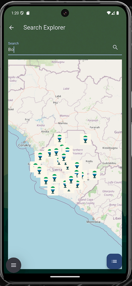Tap the Kissidougou town label
The width and height of the screenshot is (132, 286).
click(x=110, y=148)
